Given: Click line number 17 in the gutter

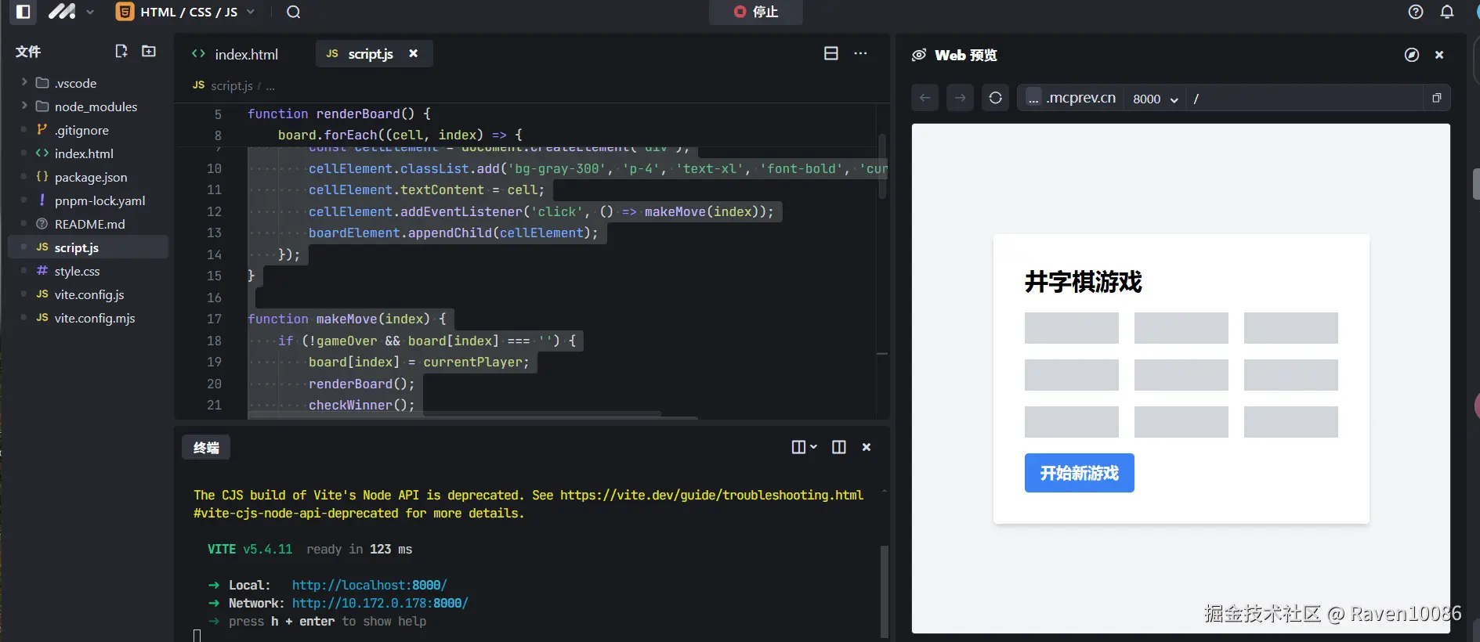Looking at the screenshot, I should click(214, 319).
